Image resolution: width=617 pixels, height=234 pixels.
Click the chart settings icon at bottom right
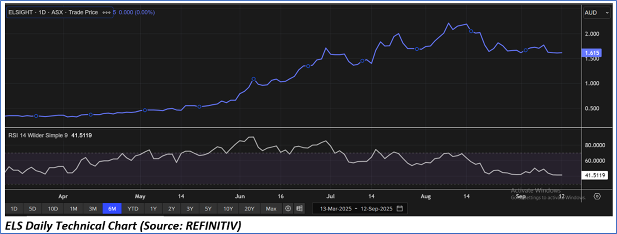click(597, 196)
